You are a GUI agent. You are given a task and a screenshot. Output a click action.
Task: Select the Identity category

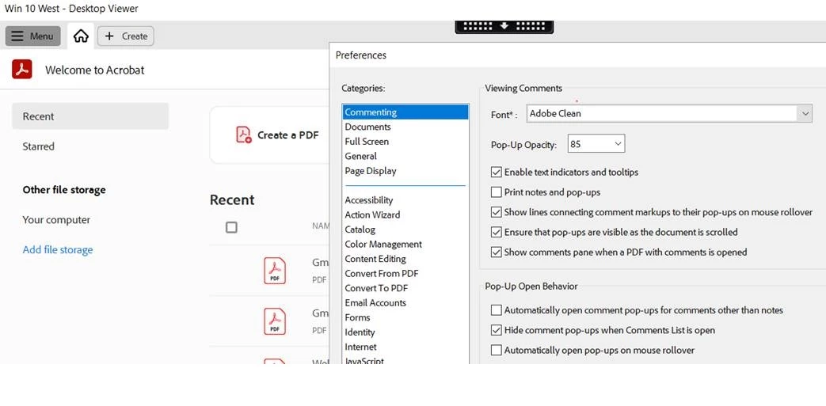coord(405,332)
